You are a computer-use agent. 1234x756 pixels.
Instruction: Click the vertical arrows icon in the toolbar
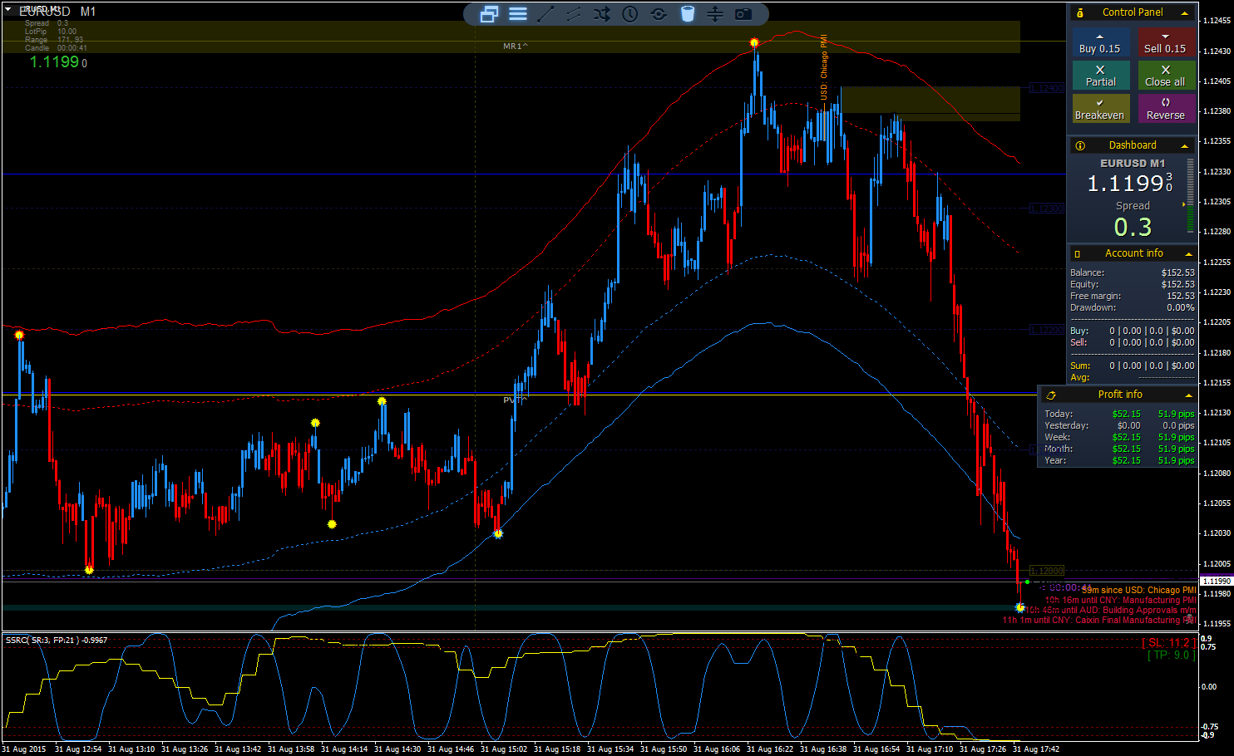tap(715, 13)
